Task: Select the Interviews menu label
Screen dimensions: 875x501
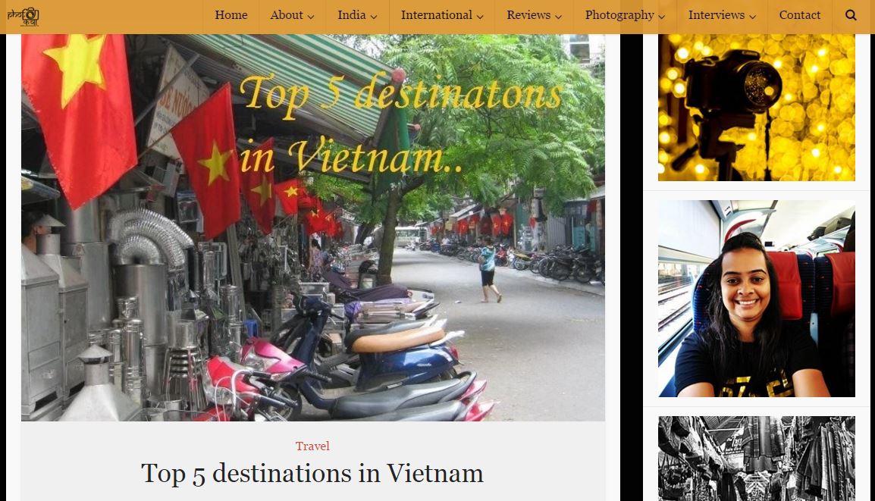Action: 717,15
